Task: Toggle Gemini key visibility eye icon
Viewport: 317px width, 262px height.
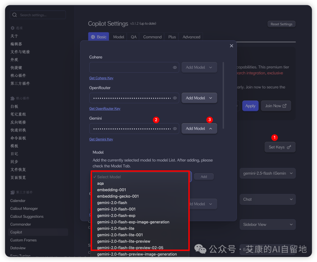Action: click(x=175, y=129)
